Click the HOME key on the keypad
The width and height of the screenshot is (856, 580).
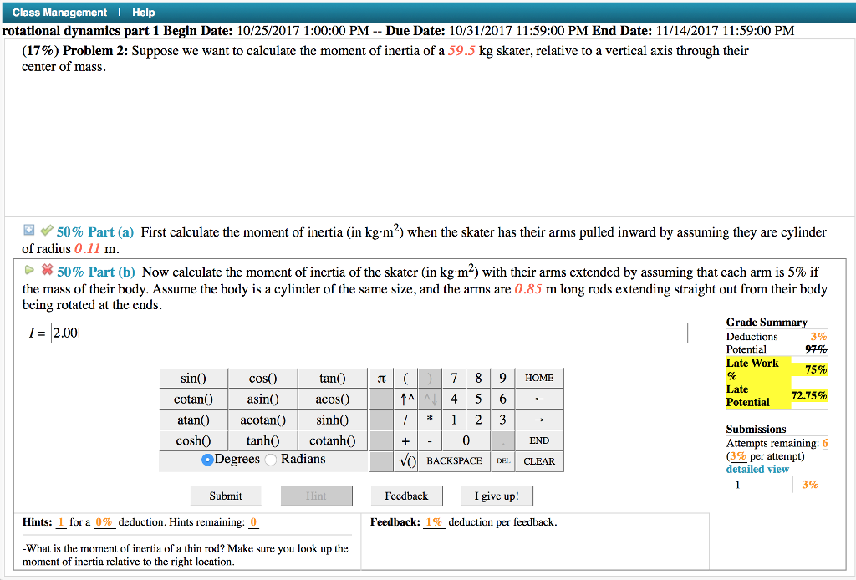(x=539, y=378)
